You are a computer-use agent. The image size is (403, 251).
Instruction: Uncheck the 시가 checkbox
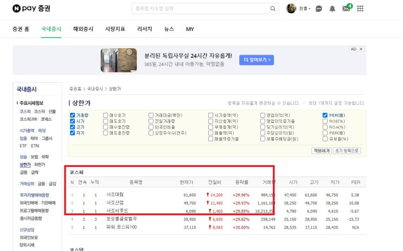coord(73,121)
